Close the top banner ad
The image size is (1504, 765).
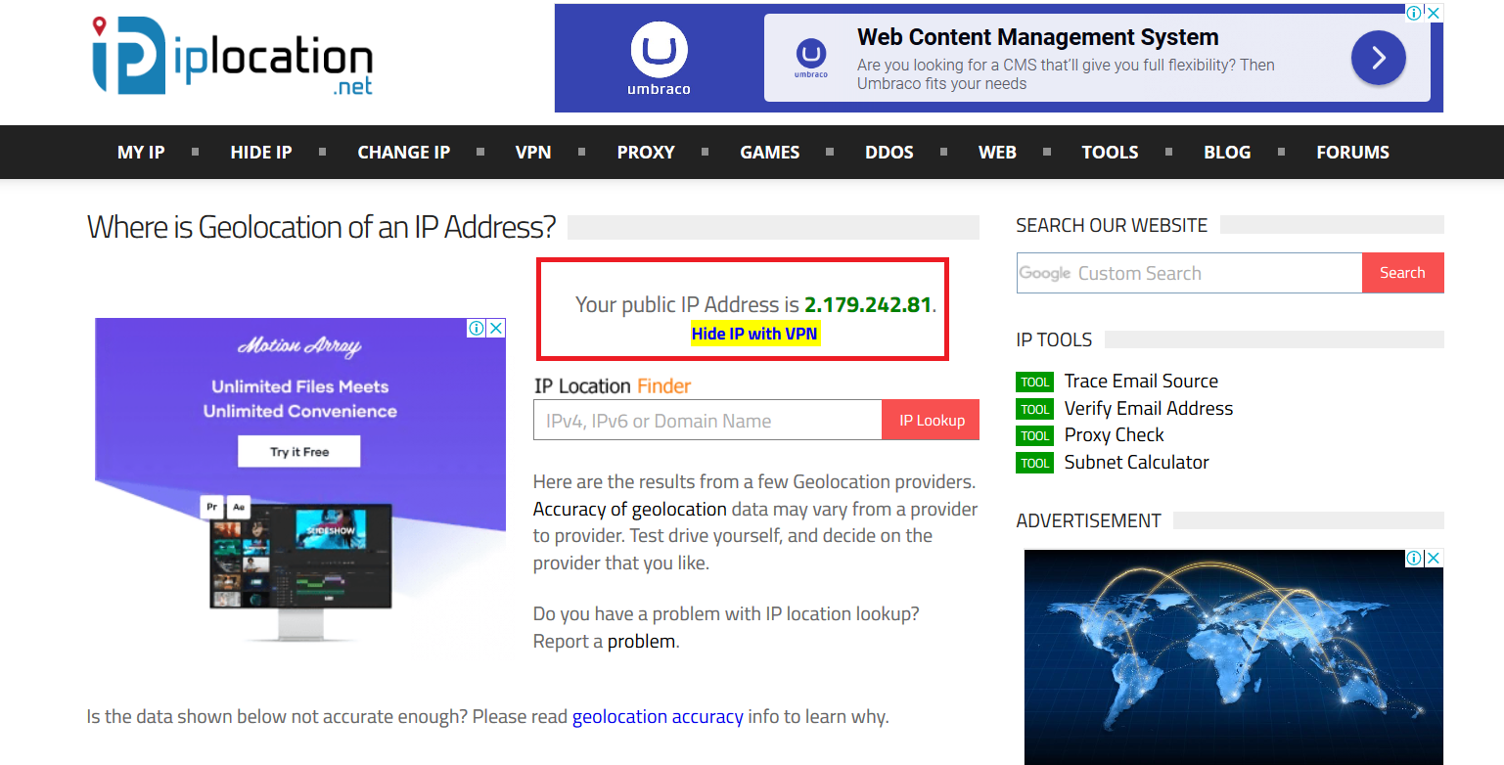1433,13
